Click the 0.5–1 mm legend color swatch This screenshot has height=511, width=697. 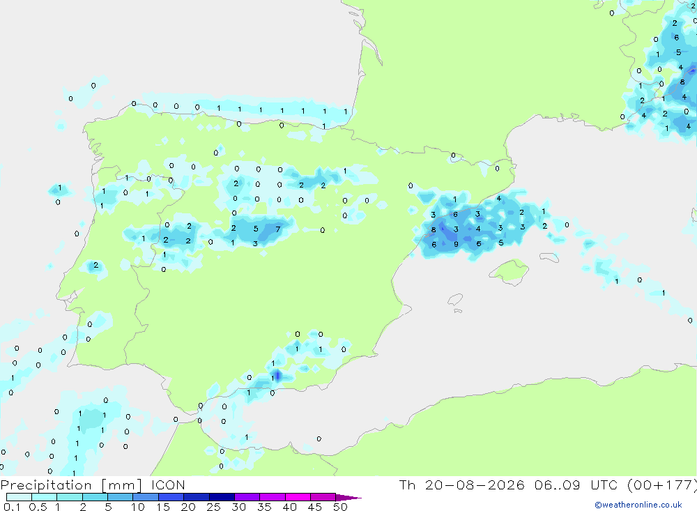tap(45, 497)
